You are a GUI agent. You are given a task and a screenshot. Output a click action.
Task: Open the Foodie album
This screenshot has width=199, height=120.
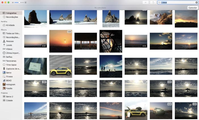pos(11,88)
